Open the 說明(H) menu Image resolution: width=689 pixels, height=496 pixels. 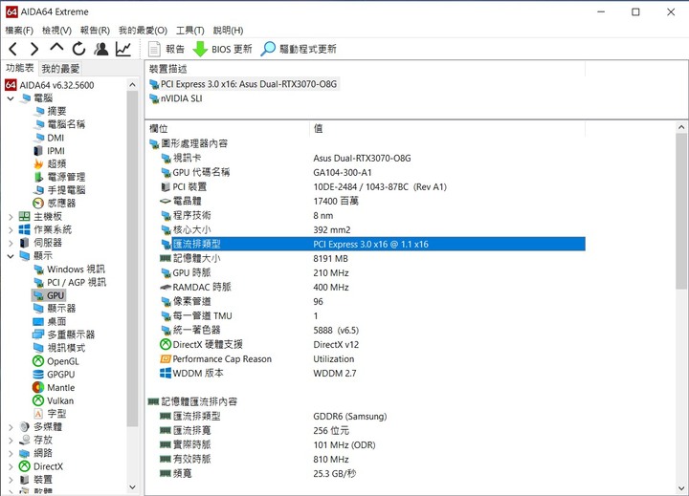click(228, 31)
